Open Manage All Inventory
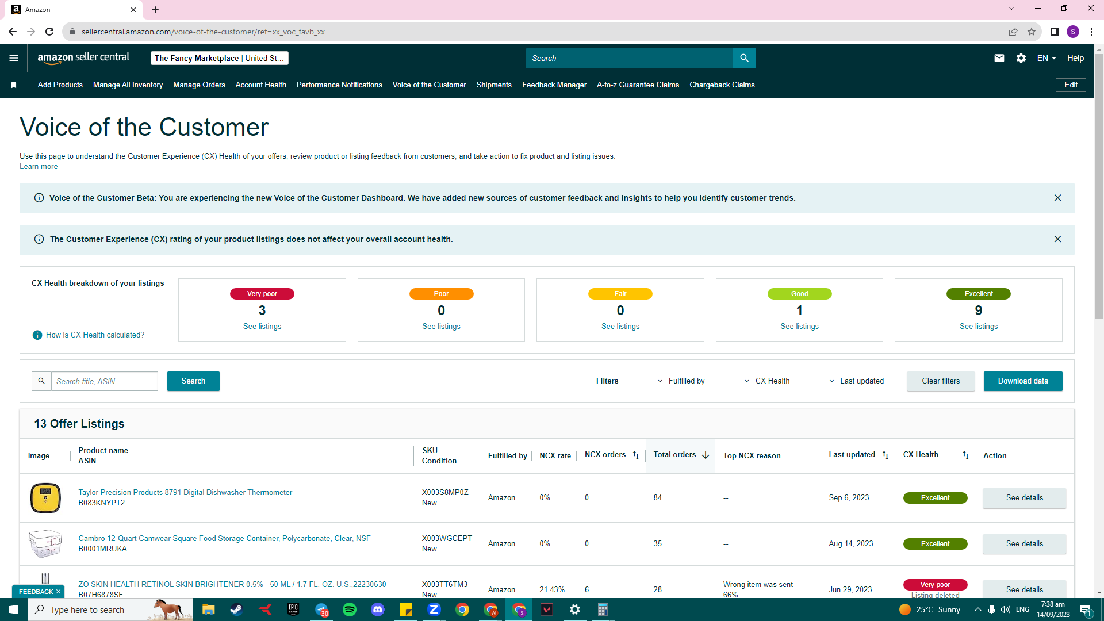Image resolution: width=1104 pixels, height=621 pixels. pyautogui.click(x=128, y=85)
